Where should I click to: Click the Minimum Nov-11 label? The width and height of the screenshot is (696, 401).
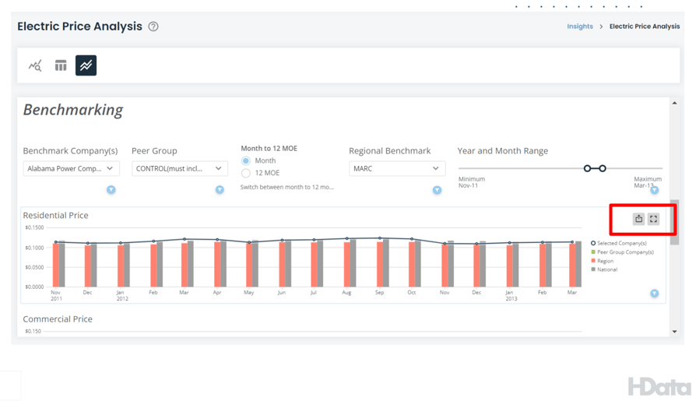[x=472, y=182]
